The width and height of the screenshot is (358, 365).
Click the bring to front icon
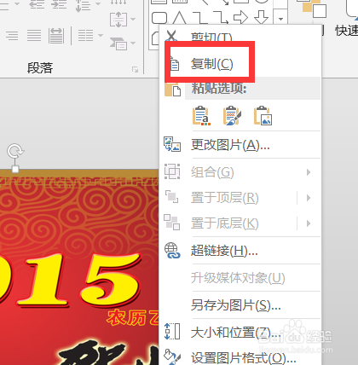click(171, 197)
